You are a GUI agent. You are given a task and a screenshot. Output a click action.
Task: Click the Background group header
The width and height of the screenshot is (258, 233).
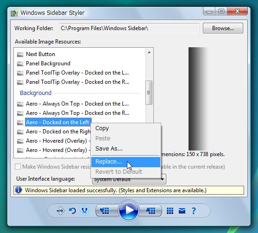tap(36, 93)
